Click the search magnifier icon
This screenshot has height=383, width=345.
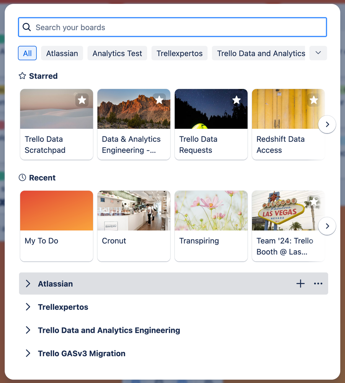coord(26,27)
